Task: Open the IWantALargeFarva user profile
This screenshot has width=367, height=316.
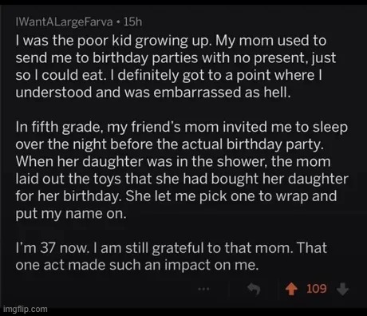Action: pyautogui.click(x=64, y=22)
